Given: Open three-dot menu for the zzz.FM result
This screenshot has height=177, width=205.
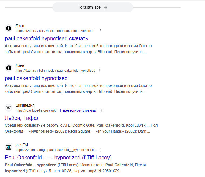Looking at the screenshot, I should pyautogui.click(x=101, y=150).
